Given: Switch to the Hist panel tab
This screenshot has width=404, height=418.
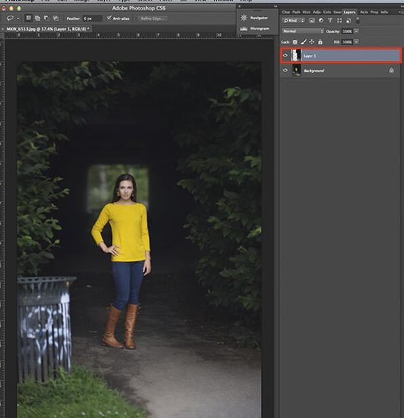Looking at the screenshot, I should click(306, 12).
